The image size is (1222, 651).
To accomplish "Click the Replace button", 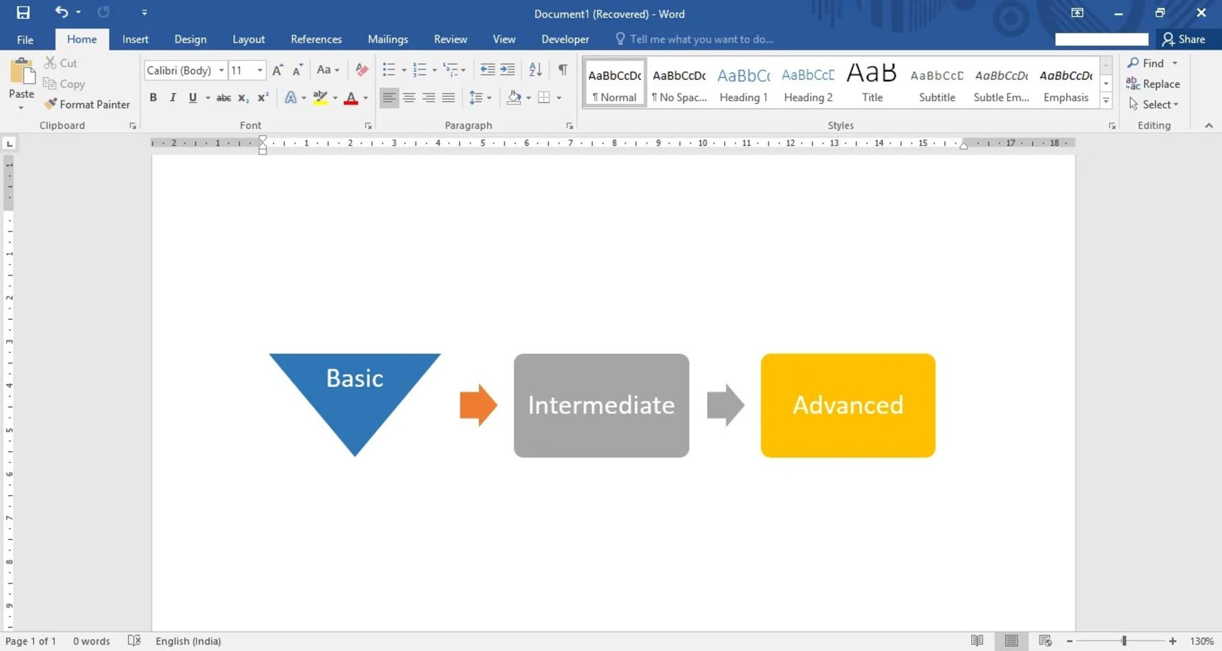I will tap(1153, 84).
